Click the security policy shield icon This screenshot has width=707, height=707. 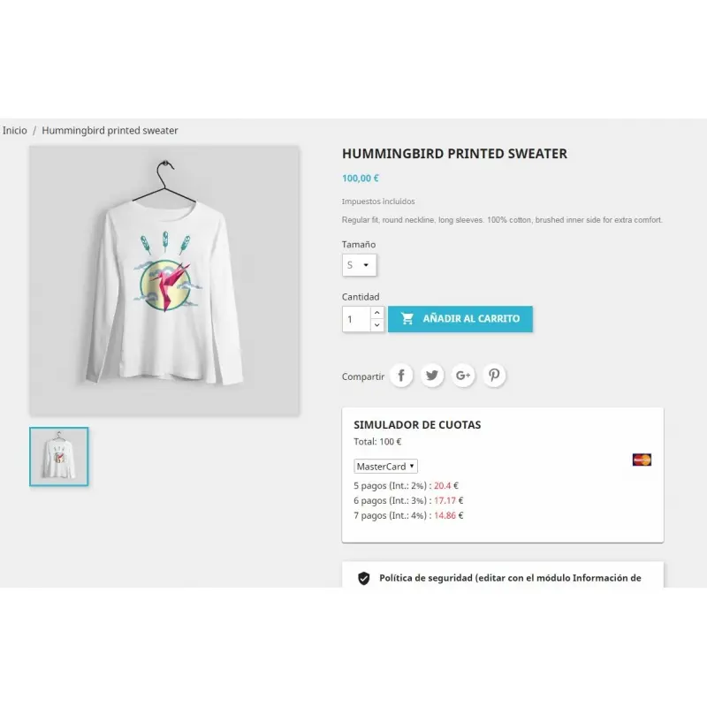coord(364,578)
